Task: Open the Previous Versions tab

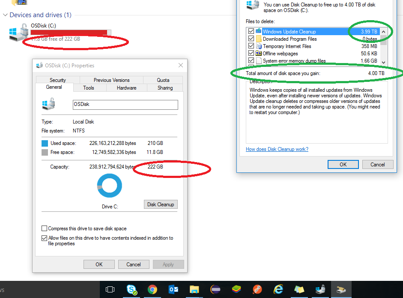Action: [111, 80]
